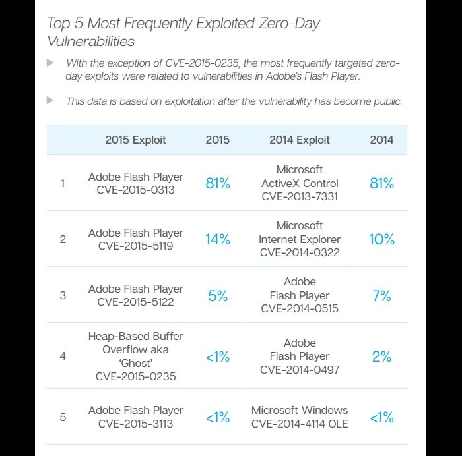This screenshot has height=456, width=462.
Task: Click the 5% value in row 3
Action: pyautogui.click(x=218, y=296)
